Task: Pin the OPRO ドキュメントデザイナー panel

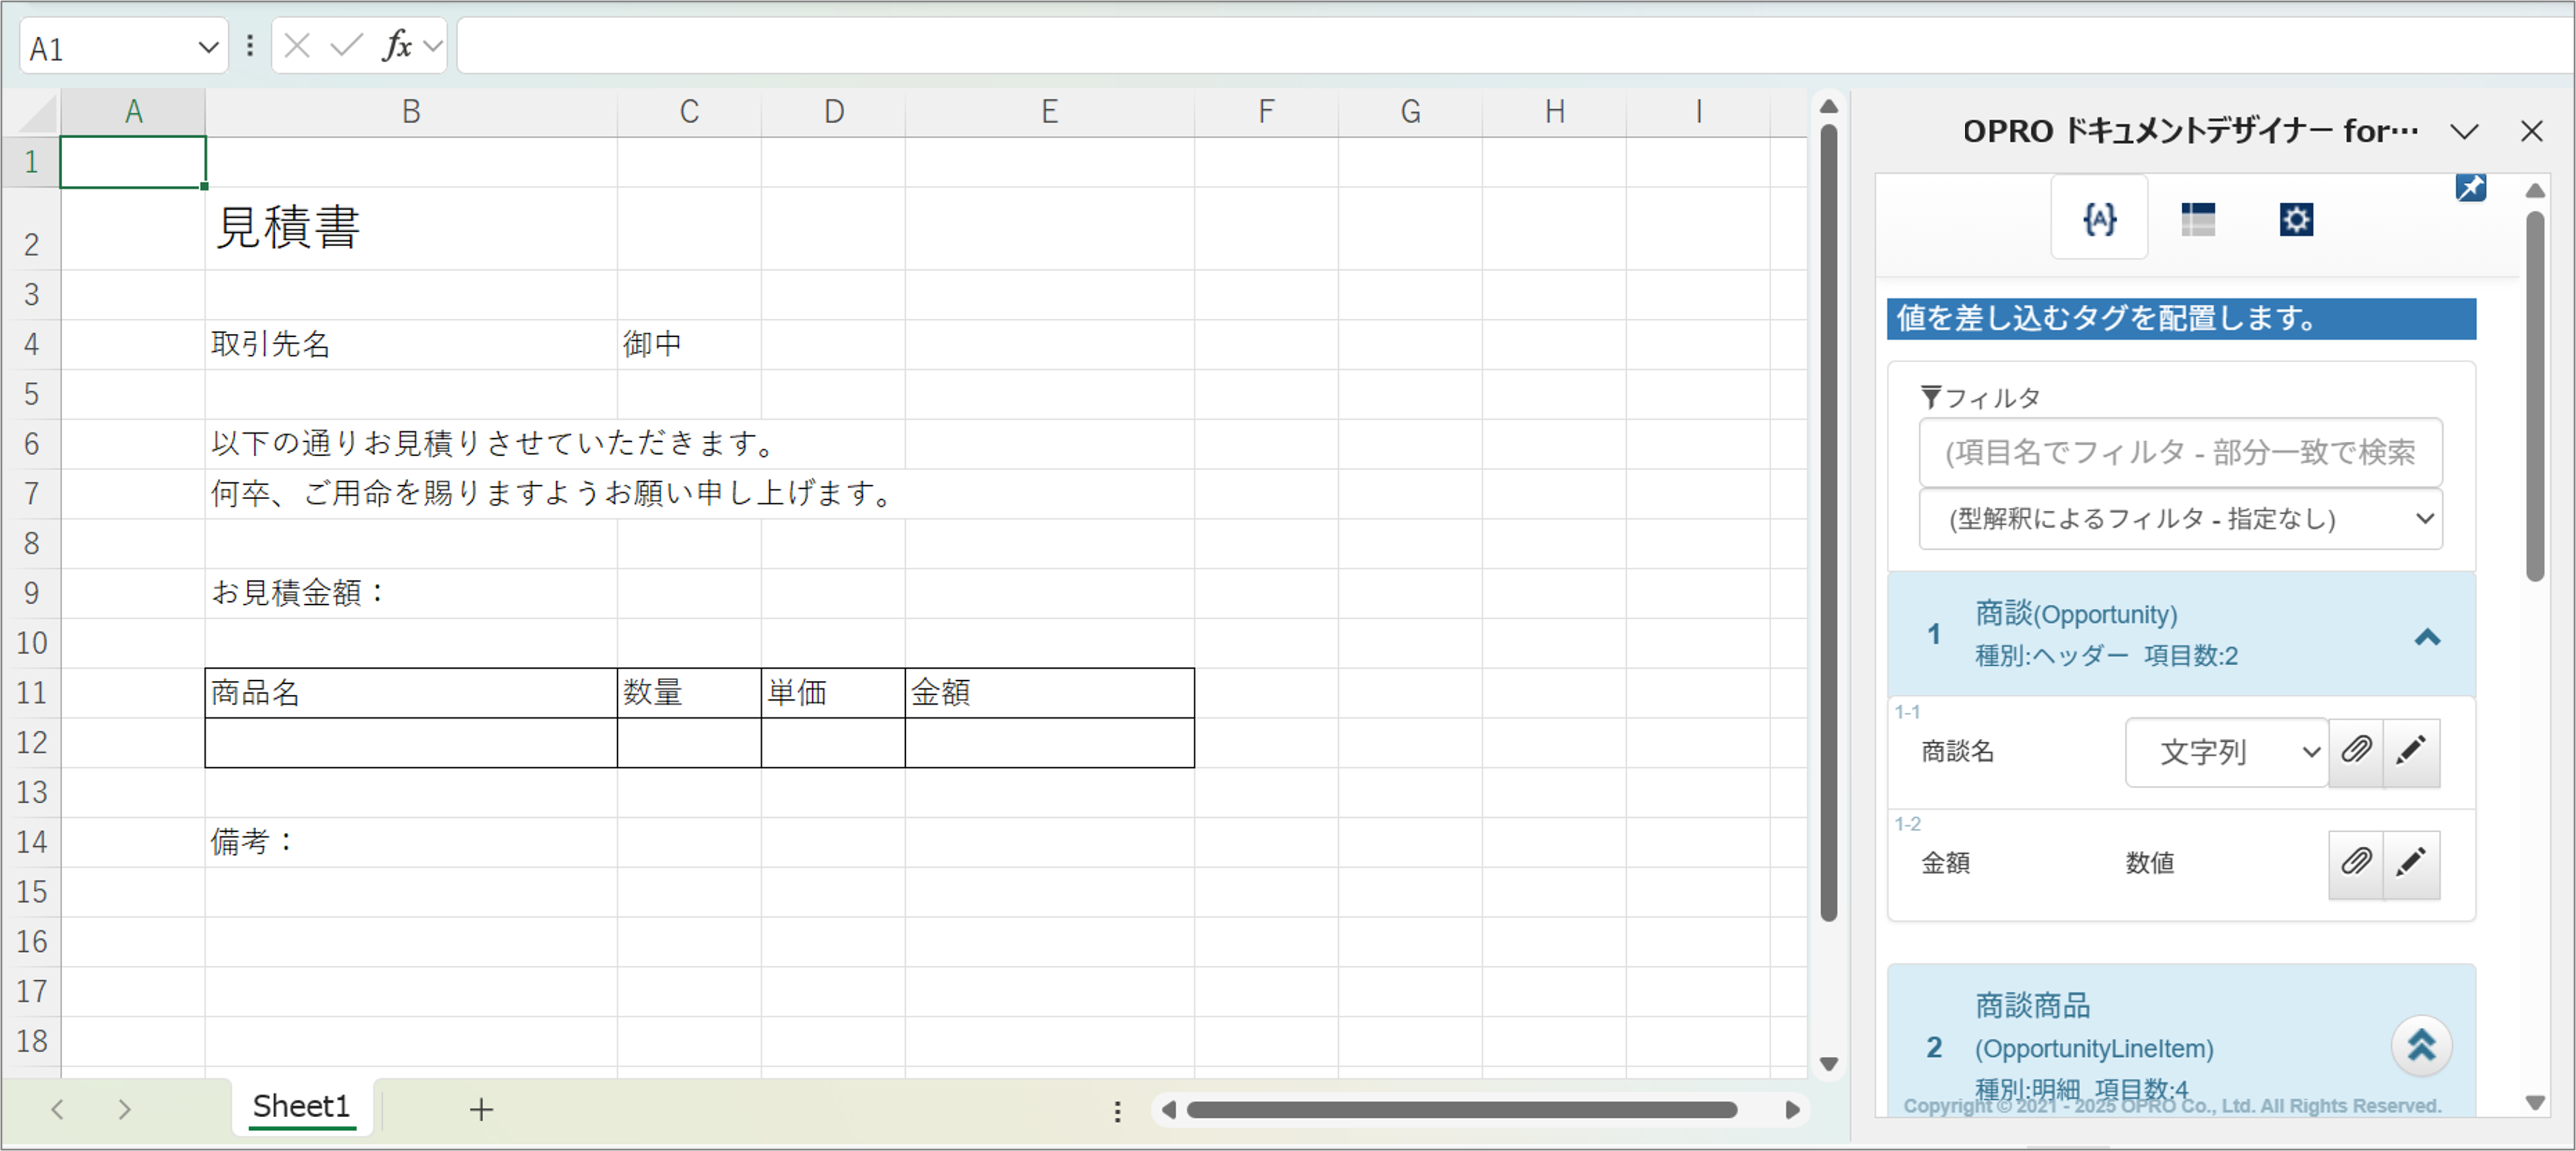Action: [2470, 186]
